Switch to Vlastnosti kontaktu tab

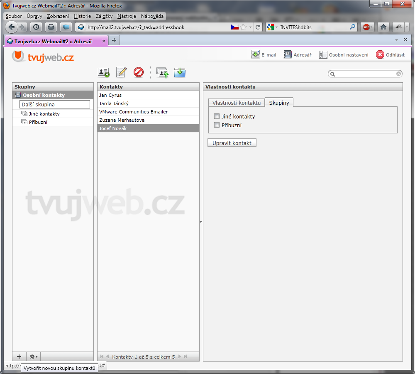[x=237, y=103]
